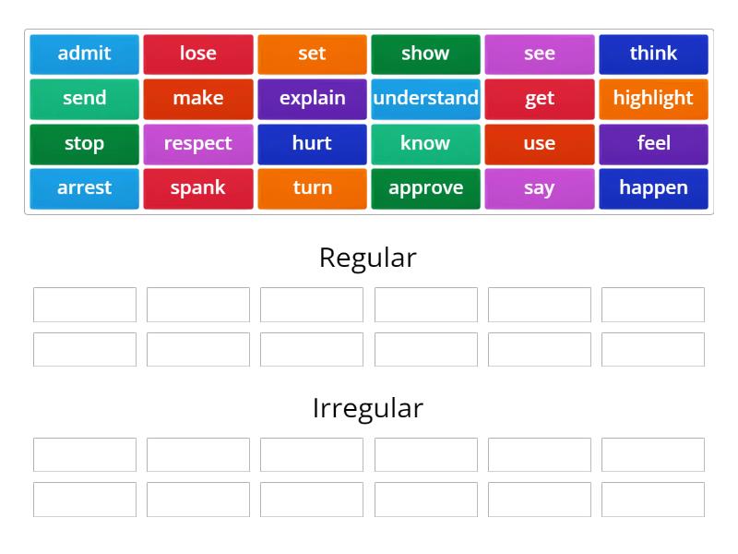Click the 'make' word card
The height and width of the screenshot is (554, 738).
coord(197,99)
